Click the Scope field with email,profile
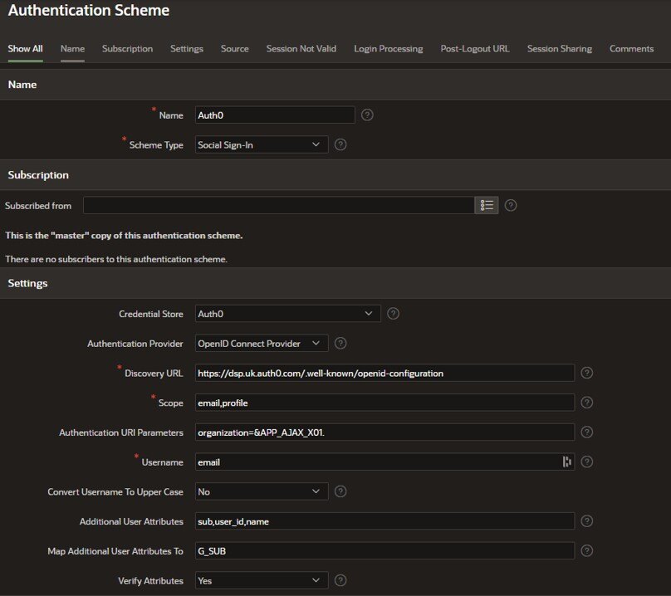 click(x=384, y=403)
